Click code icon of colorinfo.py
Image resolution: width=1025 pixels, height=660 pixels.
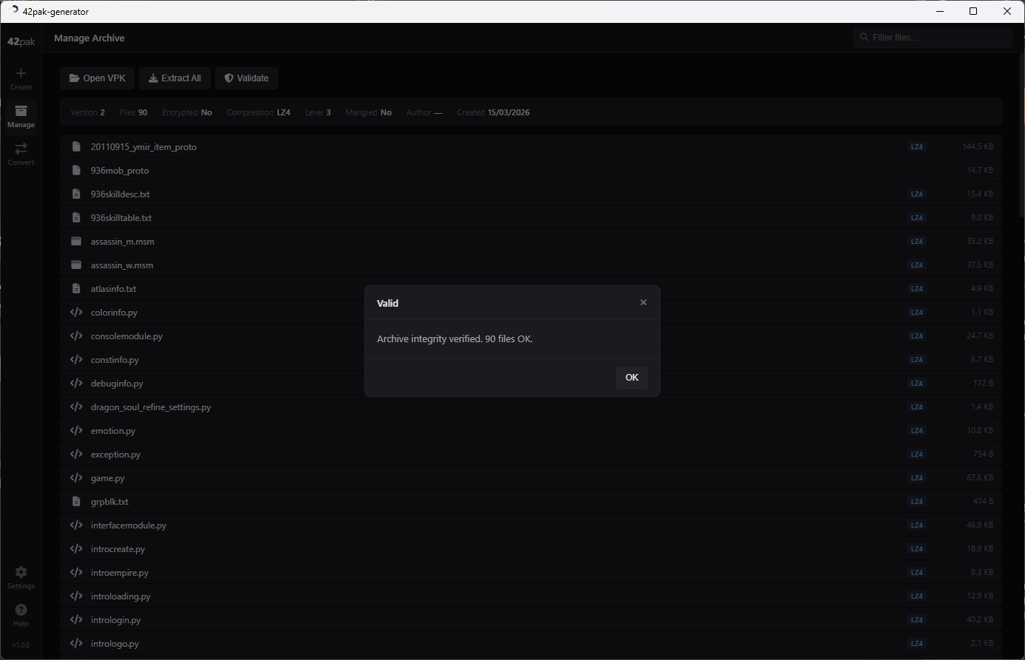point(76,313)
